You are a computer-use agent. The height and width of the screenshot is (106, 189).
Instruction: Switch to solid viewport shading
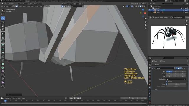click(141, 6)
